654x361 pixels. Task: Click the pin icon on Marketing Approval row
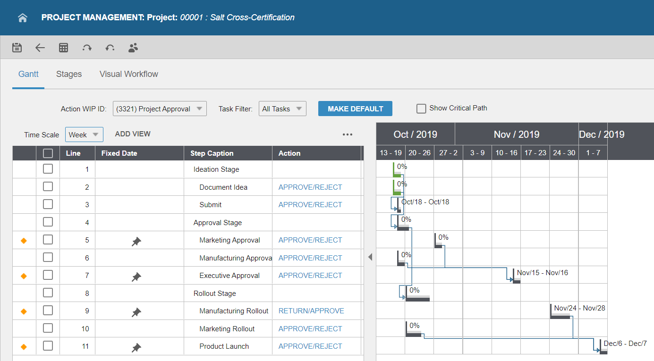coord(136,242)
